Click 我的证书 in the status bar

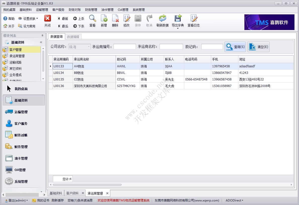click(x=41, y=200)
